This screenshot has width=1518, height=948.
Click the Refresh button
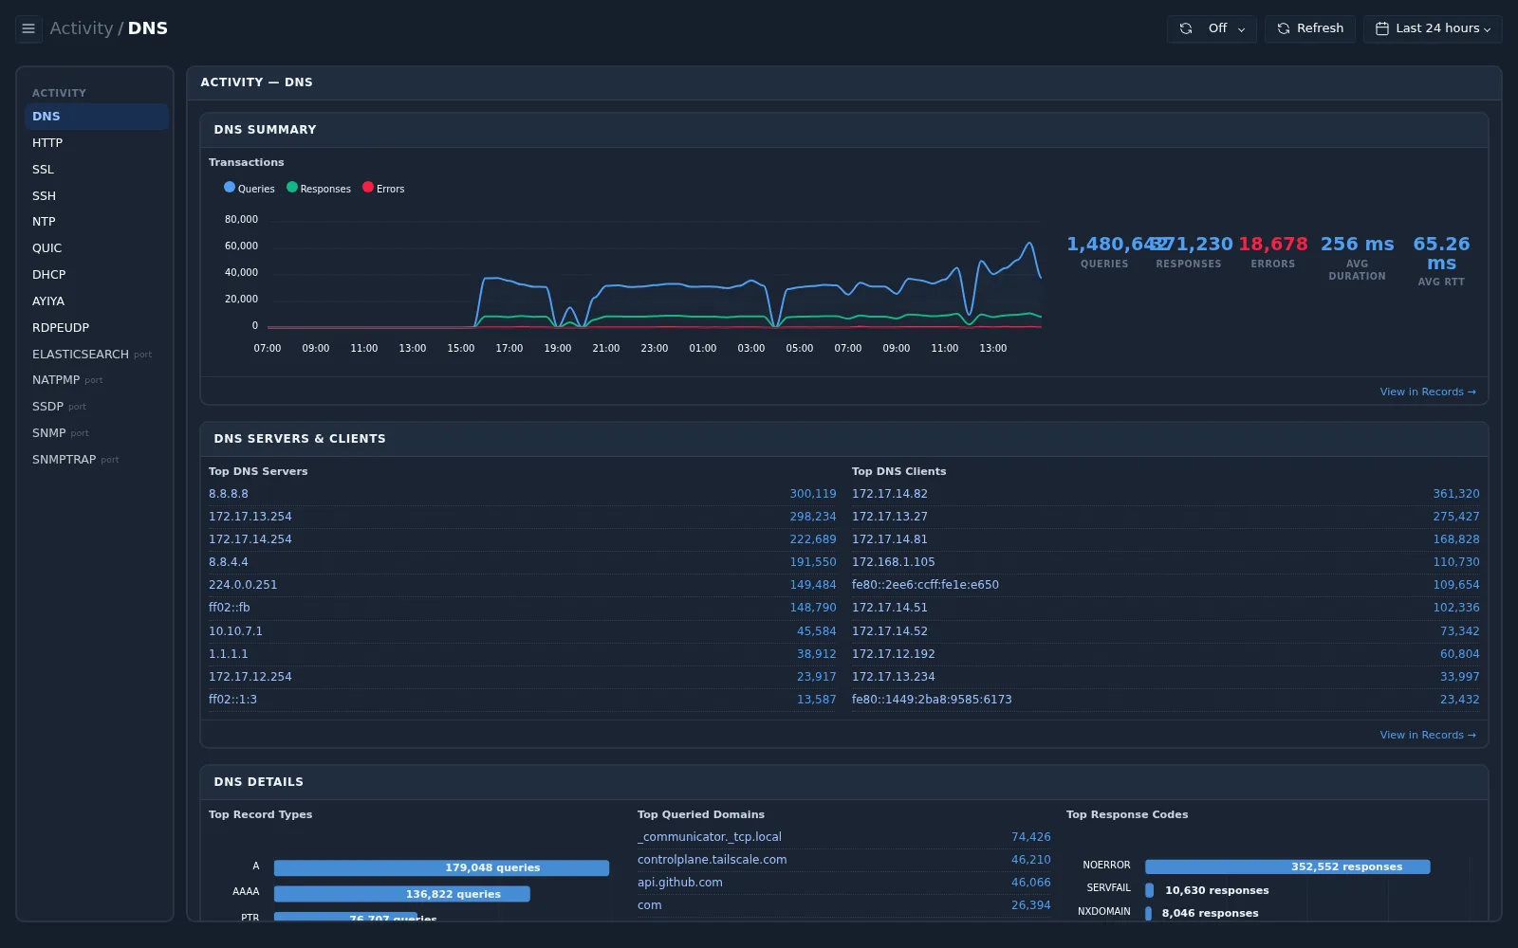tap(1310, 28)
